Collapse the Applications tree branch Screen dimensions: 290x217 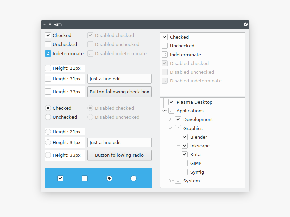[164, 111]
